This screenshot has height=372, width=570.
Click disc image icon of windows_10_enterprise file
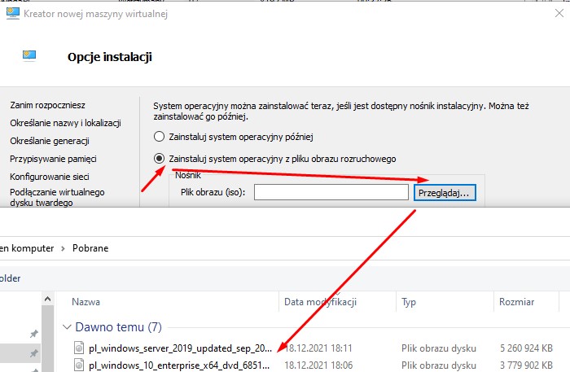[x=79, y=365]
